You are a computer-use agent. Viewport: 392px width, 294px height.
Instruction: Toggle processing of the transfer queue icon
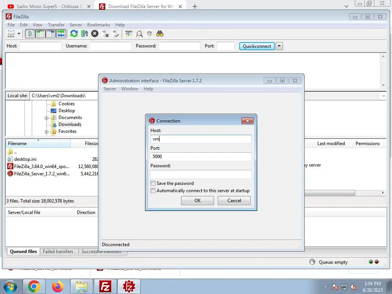click(x=85, y=34)
